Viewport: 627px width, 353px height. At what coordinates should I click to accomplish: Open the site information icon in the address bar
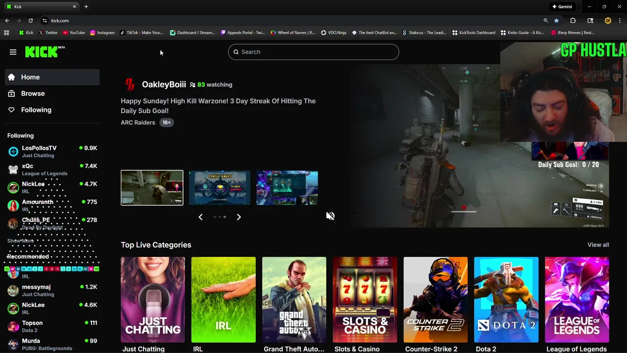[x=45, y=21]
